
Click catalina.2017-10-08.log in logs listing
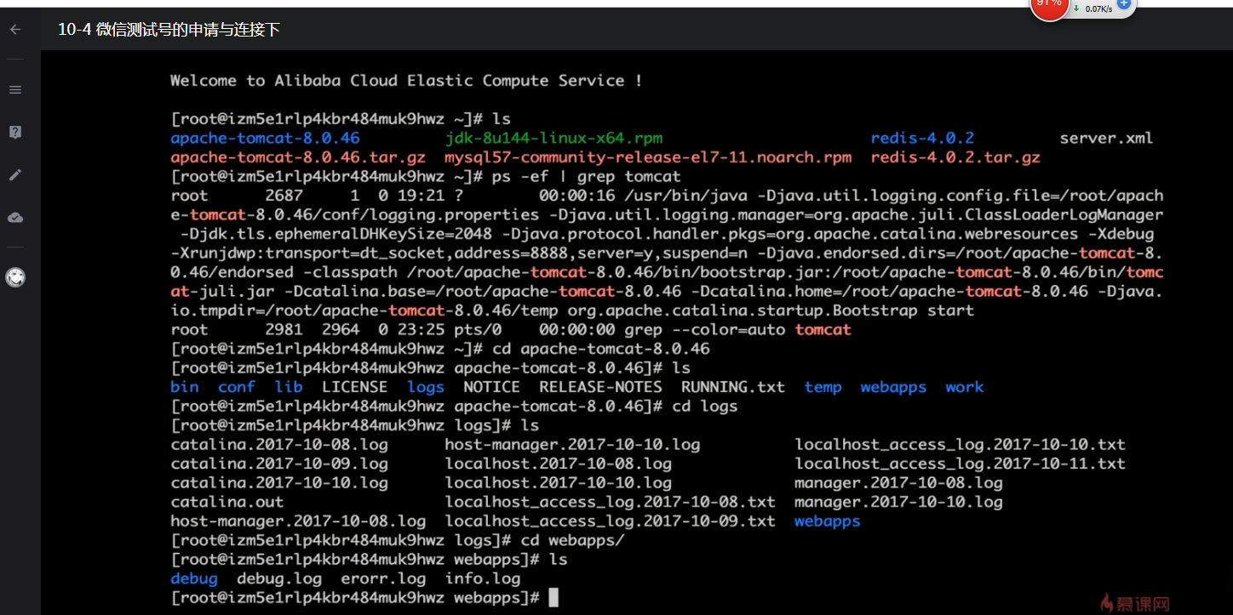point(279,445)
